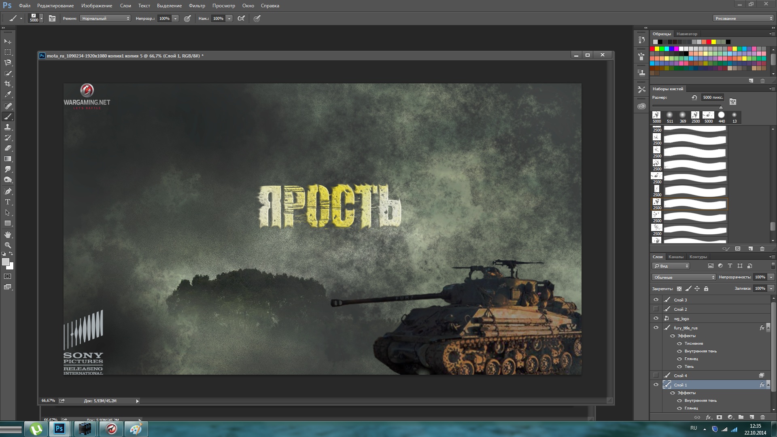Open the Режим blend mode dropdown

105,18
